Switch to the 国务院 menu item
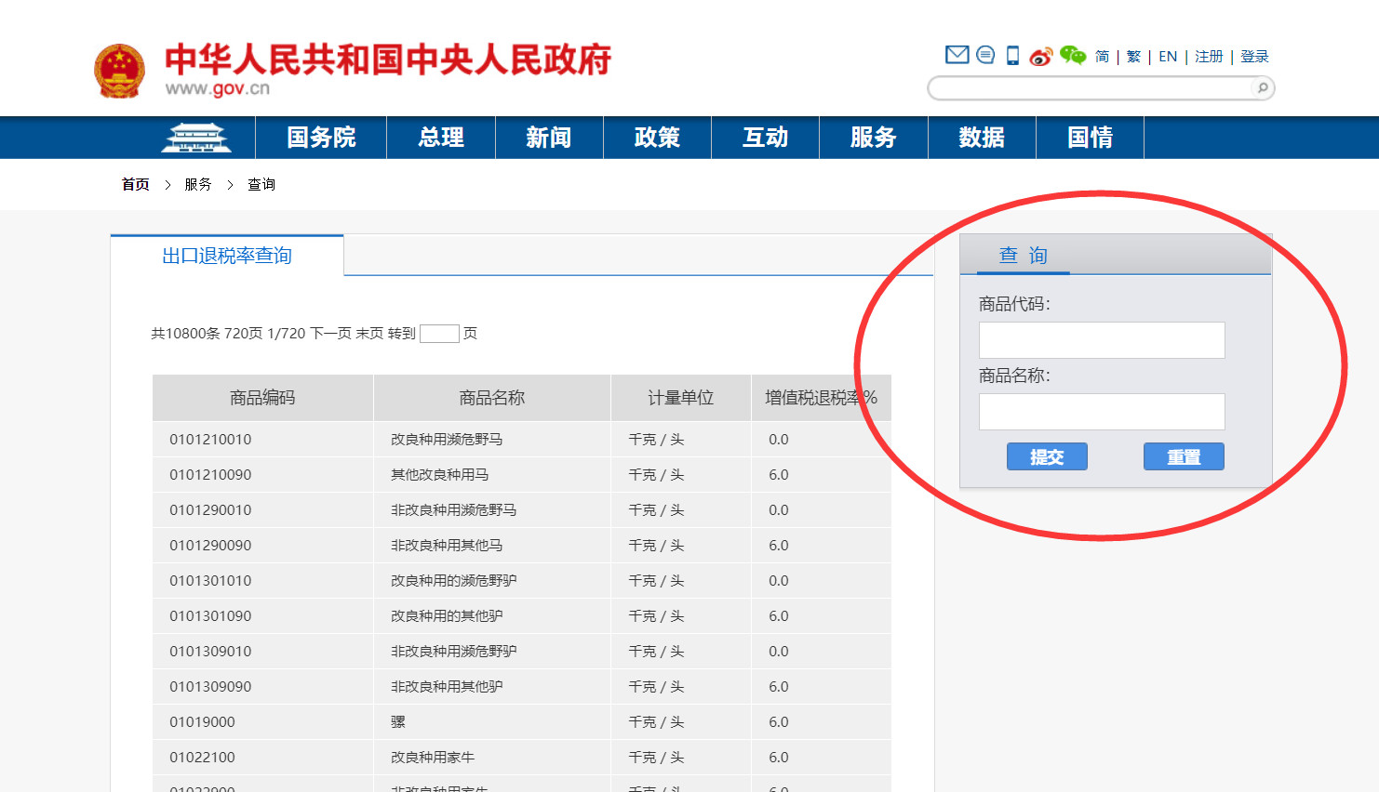1379x792 pixels. click(x=320, y=137)
